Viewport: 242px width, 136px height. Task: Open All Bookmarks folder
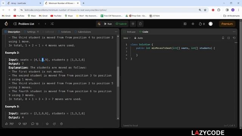pos(231,16)
